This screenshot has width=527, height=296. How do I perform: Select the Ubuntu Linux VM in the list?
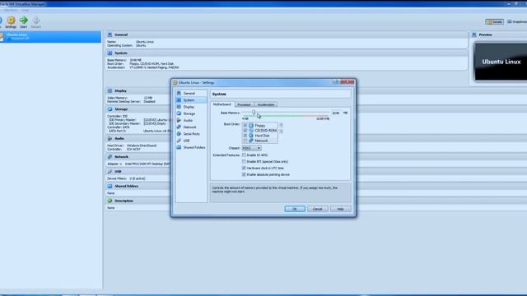click(x=50, y=36)
